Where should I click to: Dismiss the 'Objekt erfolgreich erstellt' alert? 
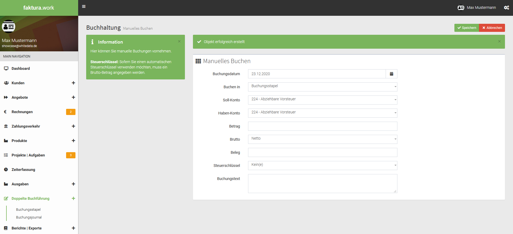coord(499,41)
